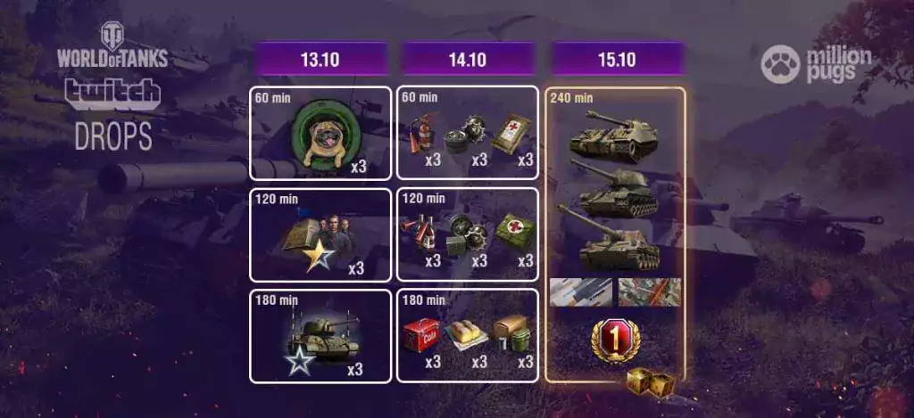Click the gold number 1 medal badge
Image resolution: width=914 pixels, height=418 pixels.
(x=616, y=340)
